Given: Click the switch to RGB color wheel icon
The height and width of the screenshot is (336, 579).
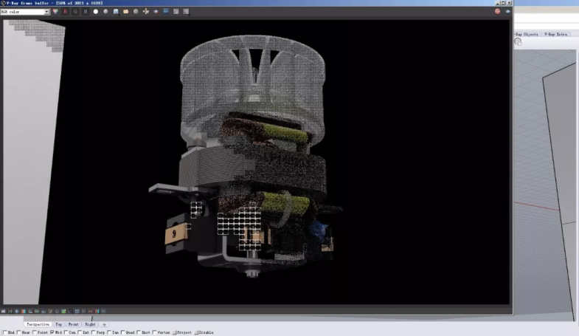Looking at the screenshot, I should (x=55, y=12).
